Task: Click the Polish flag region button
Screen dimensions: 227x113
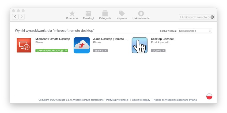Action: (209, 96)
